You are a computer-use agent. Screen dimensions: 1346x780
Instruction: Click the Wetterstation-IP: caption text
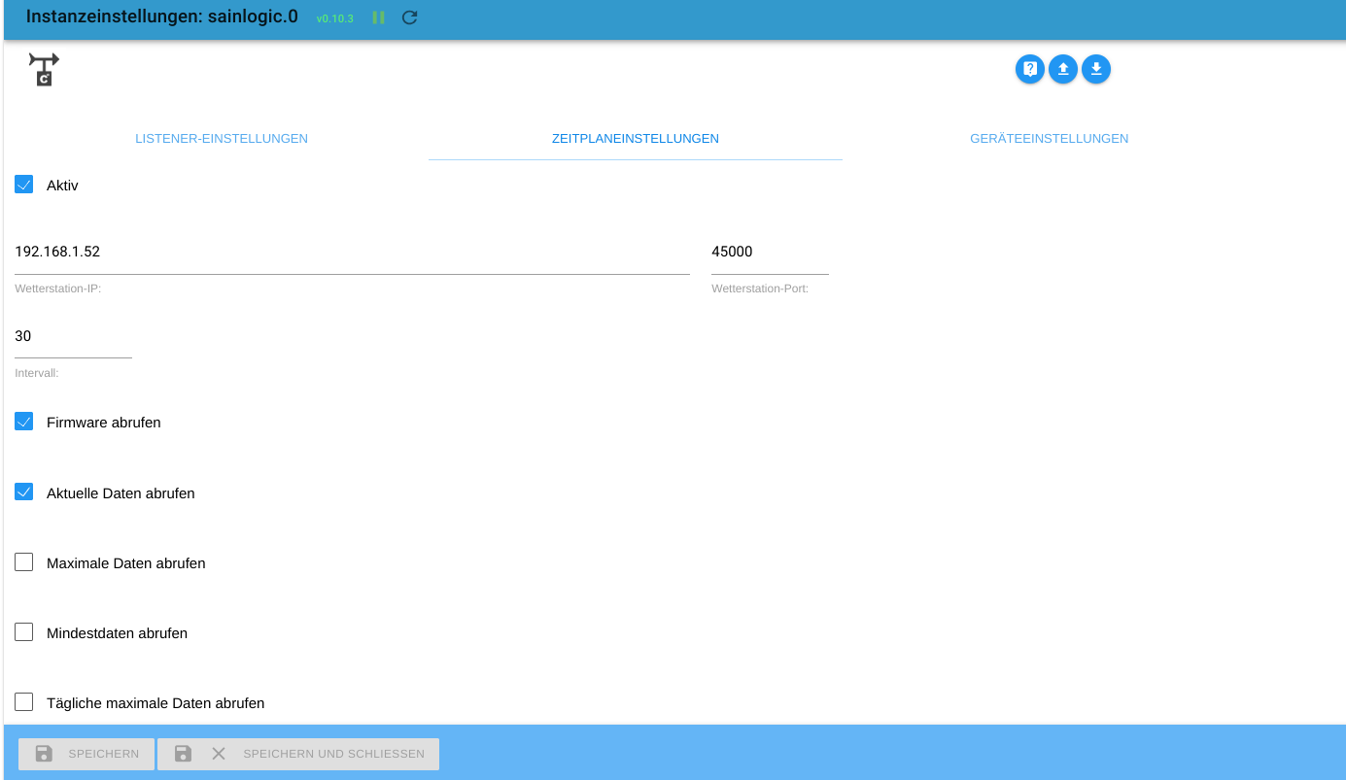[58, 288]
